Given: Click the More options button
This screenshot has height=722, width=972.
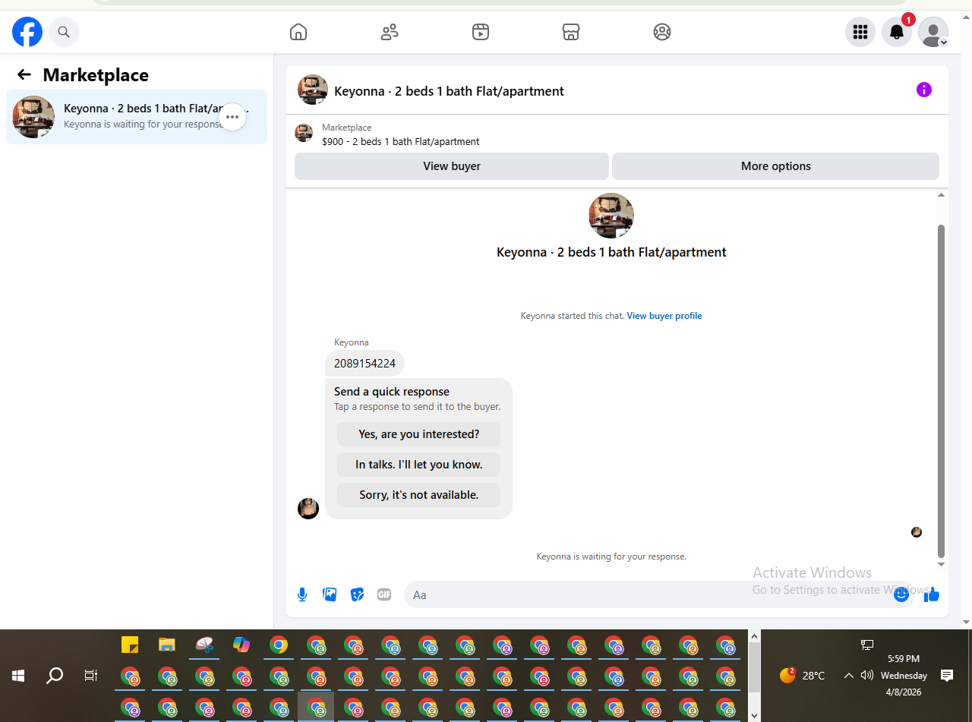Looking at the screenshot, I should (x=775, y=166).
